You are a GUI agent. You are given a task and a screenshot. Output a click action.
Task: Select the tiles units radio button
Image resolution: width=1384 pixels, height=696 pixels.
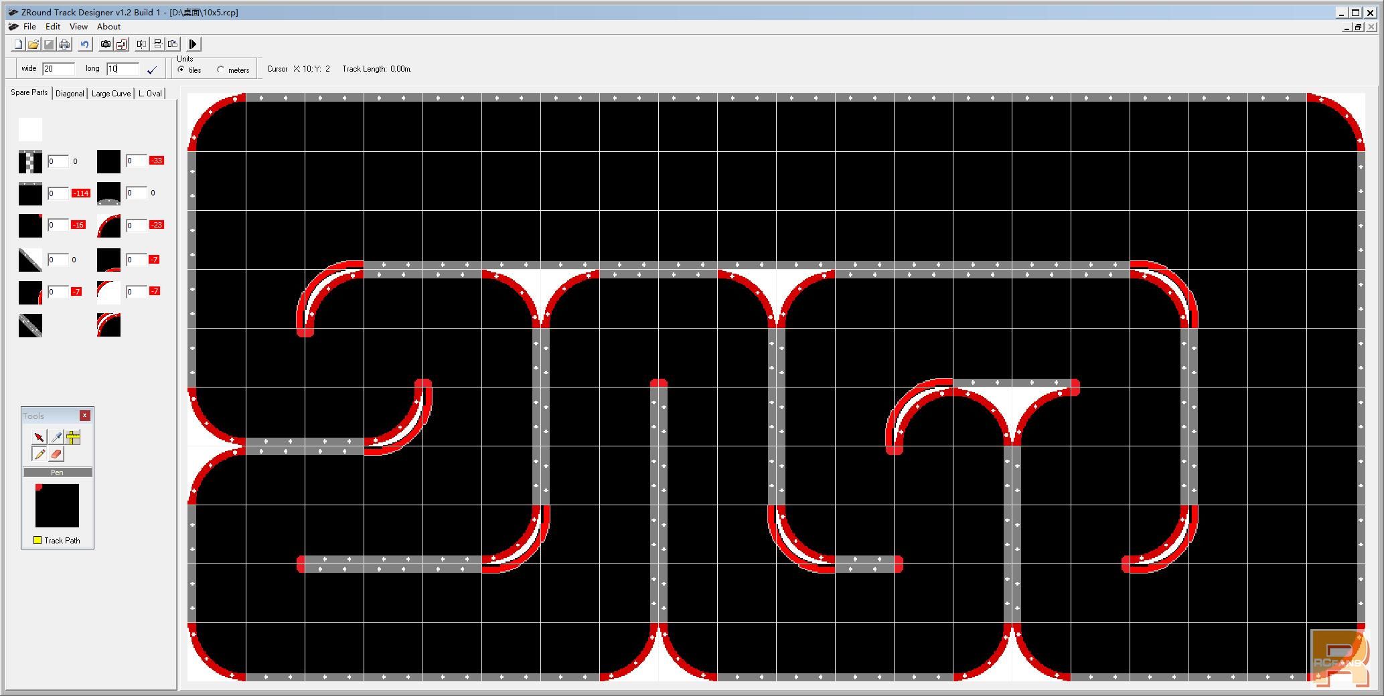tap(181, 70)
